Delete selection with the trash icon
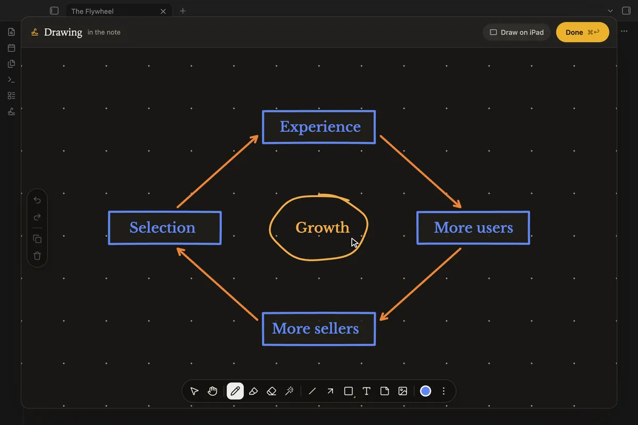The width and height of the screenshot is (638, 425). 37,256
